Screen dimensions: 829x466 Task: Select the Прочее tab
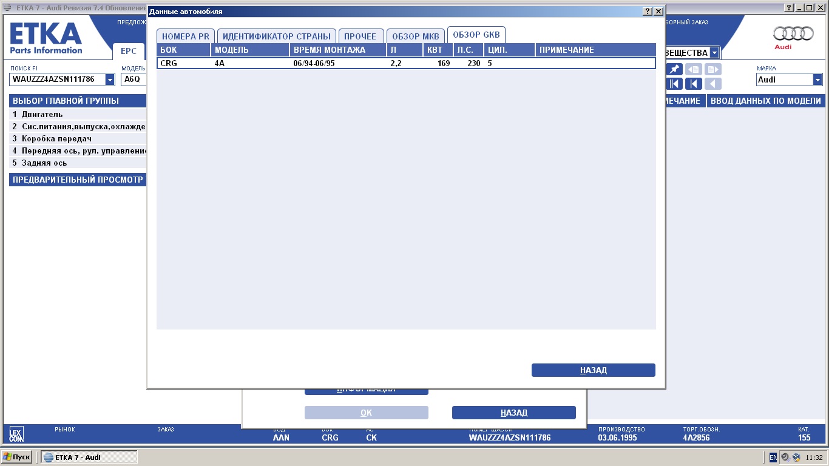360,36
